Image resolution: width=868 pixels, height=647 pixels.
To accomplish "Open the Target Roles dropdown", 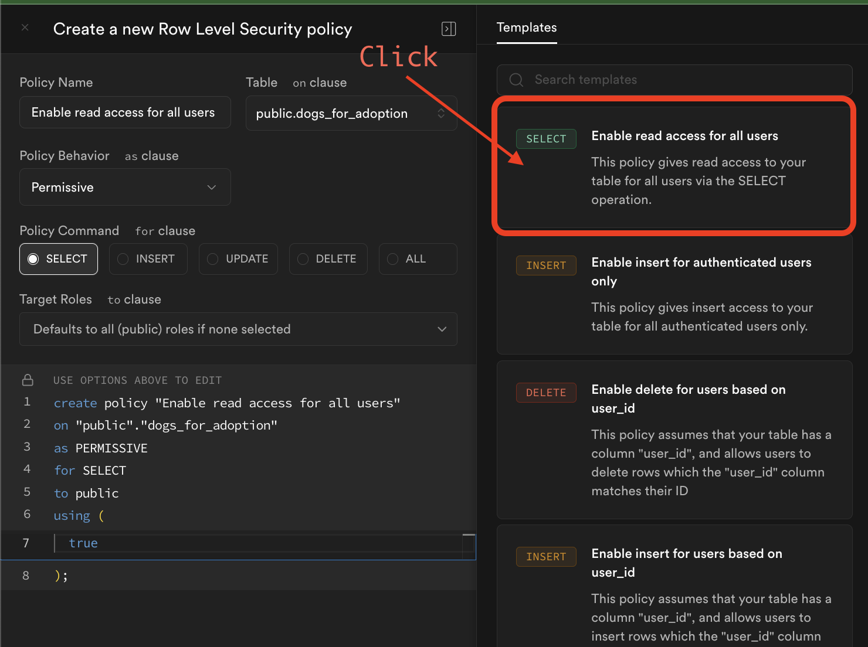I will click(238, 329).
